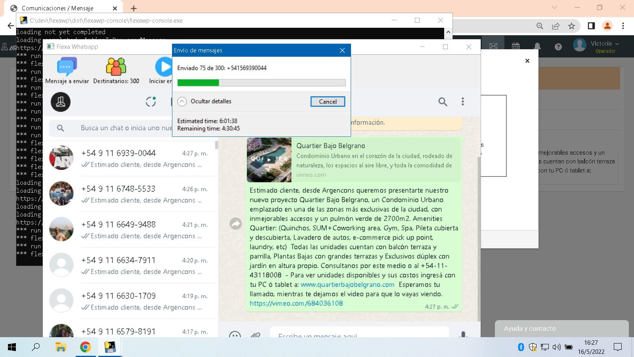Open chat with +54 9 11 6579-8191

pos(131,329)
